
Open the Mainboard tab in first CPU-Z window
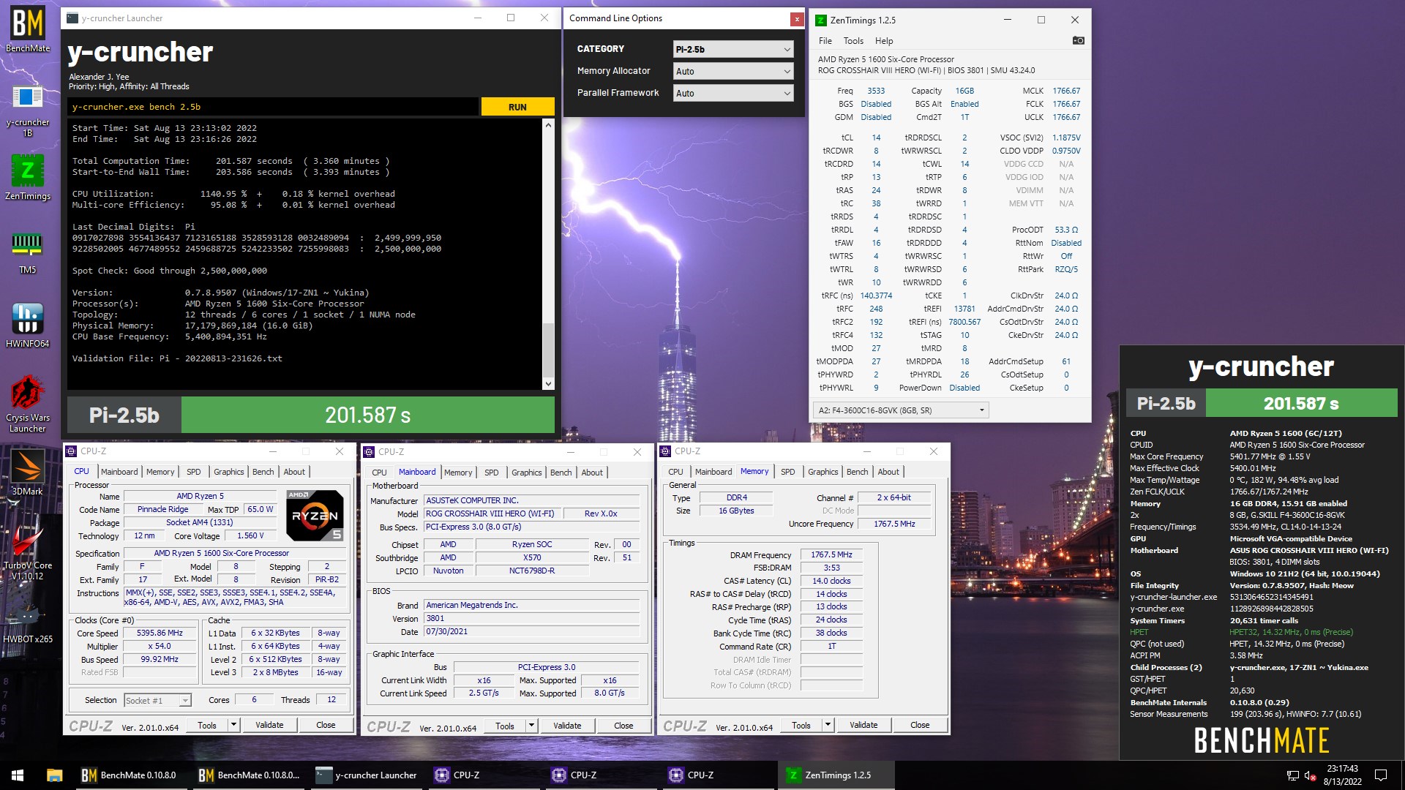[119, 472]
